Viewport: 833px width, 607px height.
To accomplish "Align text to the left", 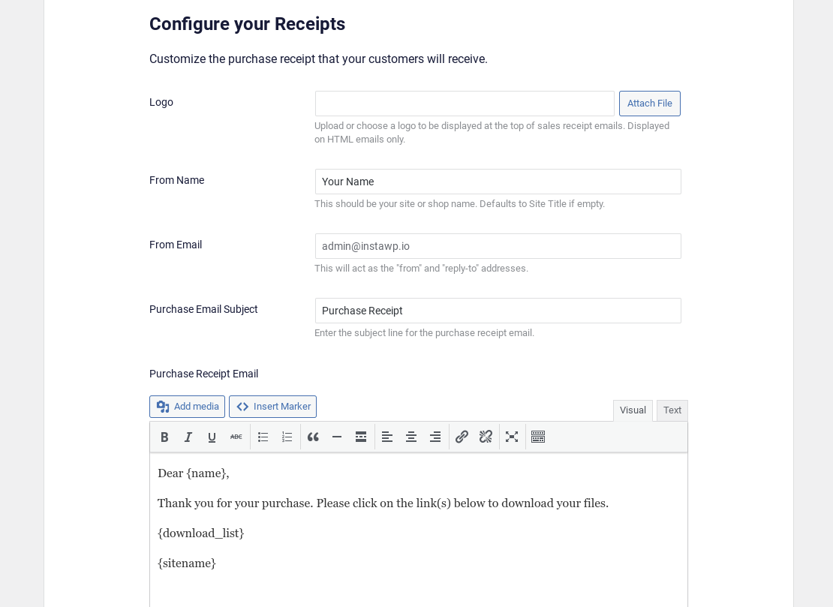I will pos(387,437).
